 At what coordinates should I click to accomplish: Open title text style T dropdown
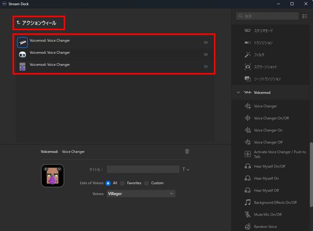click(186, 169)
